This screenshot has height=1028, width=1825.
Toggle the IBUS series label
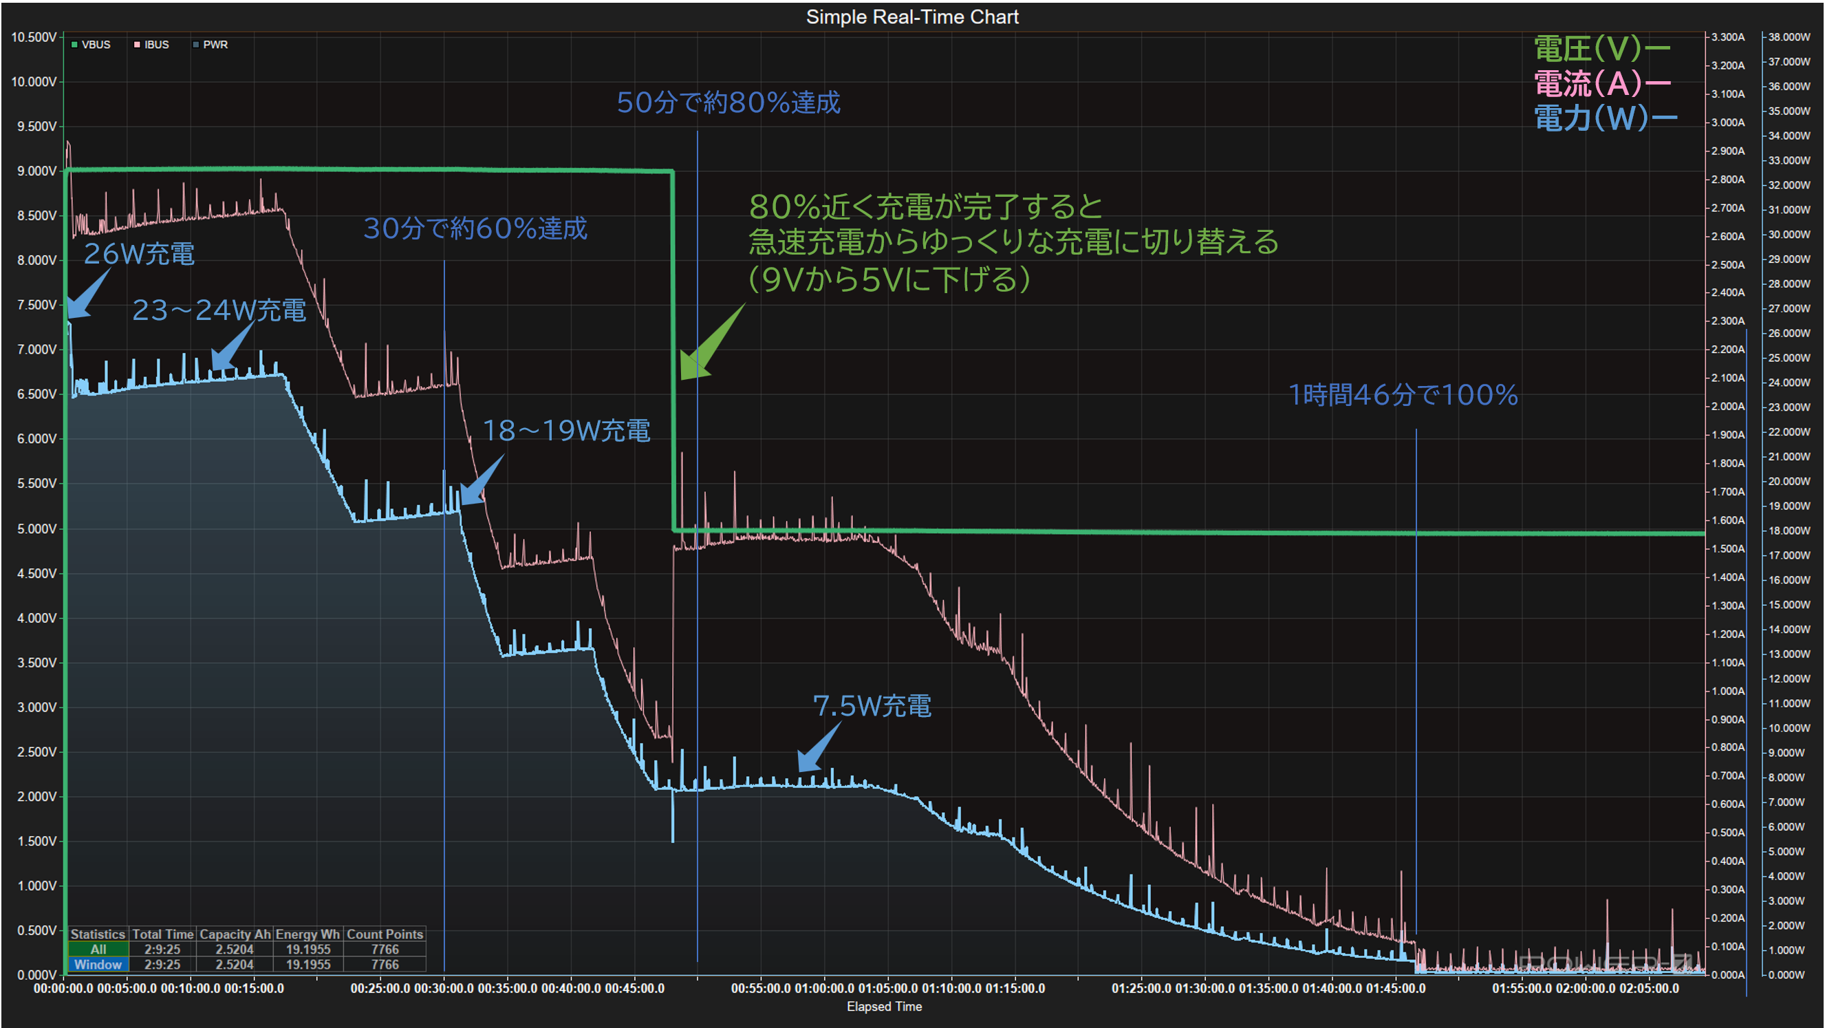coord(157,45)
